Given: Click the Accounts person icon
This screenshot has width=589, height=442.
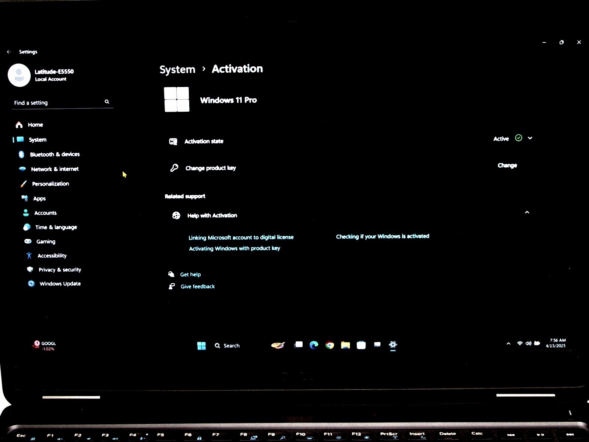Looking at the screenshot, I should [x=26, y=213].
